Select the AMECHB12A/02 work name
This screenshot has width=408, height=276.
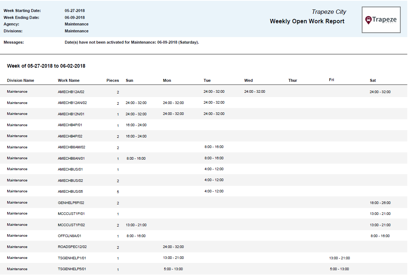coord(72,92)
